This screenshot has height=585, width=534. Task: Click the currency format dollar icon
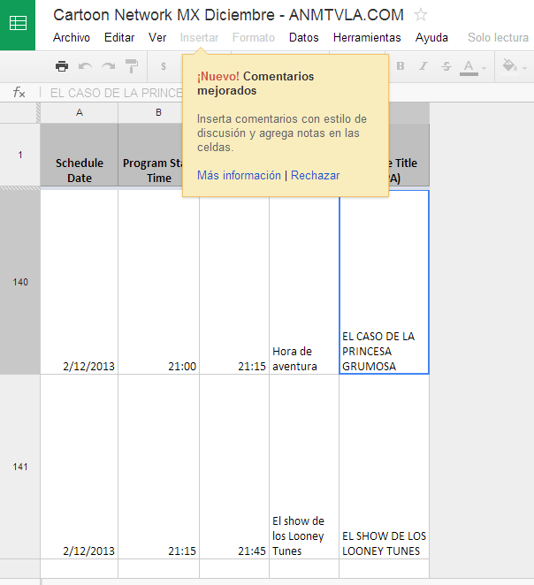coord(163,66)
